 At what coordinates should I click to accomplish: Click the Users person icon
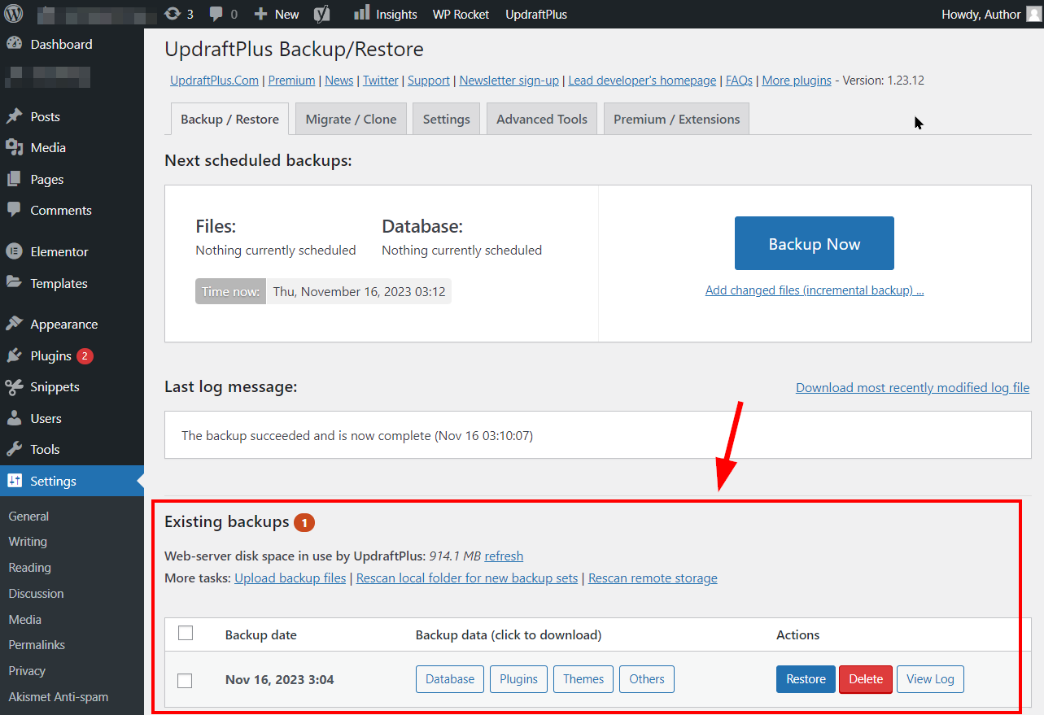pyautogui.click(x=15, y=418)
